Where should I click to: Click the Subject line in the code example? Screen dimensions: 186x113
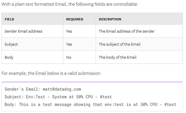coord(58,97)
